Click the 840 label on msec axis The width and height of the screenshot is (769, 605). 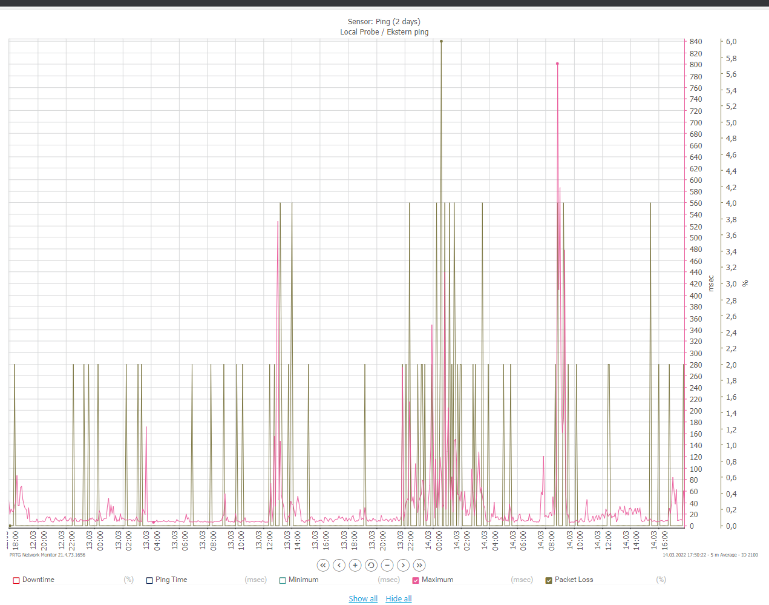tap(696, 42)
